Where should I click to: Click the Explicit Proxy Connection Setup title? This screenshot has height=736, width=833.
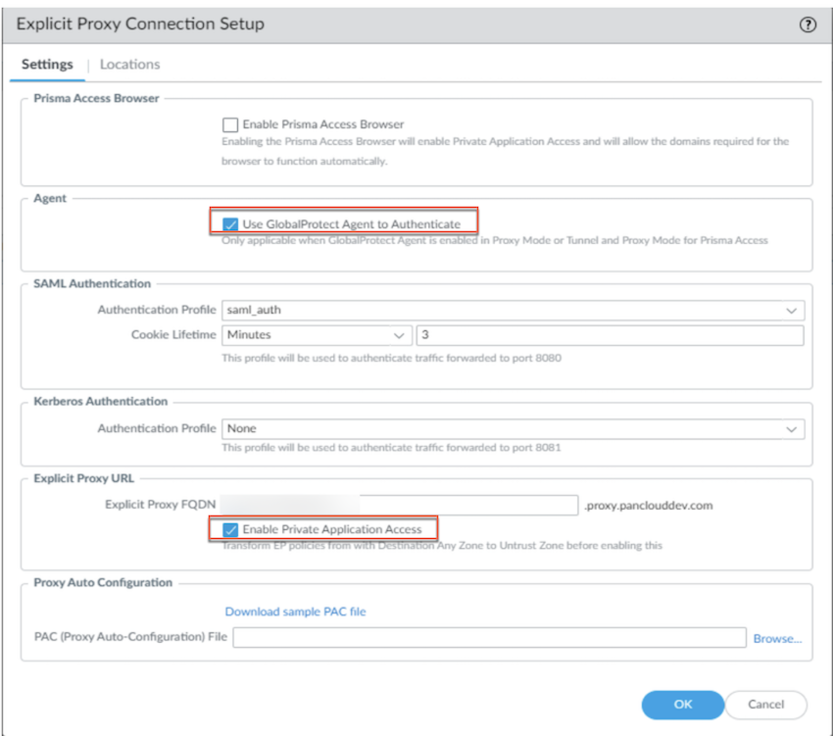click(140, 24)
